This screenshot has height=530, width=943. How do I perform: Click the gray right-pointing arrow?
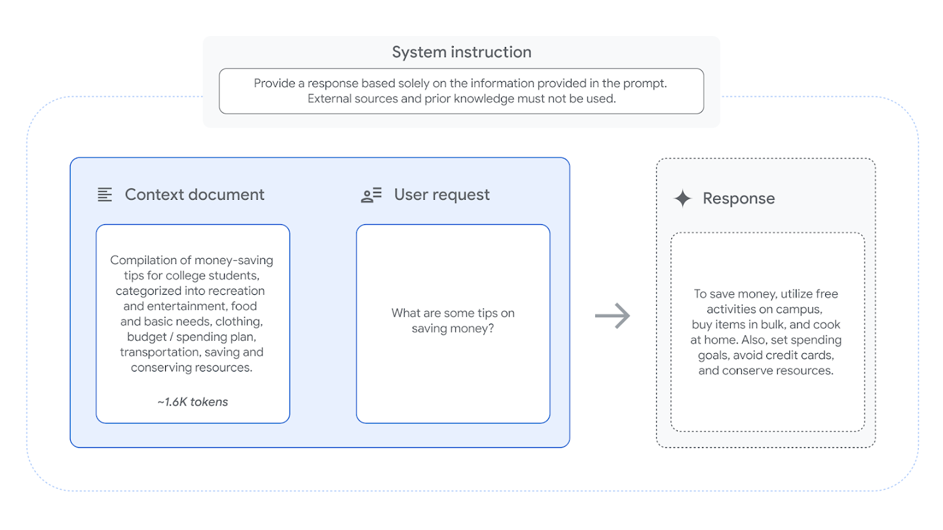[x=612, y=316]
